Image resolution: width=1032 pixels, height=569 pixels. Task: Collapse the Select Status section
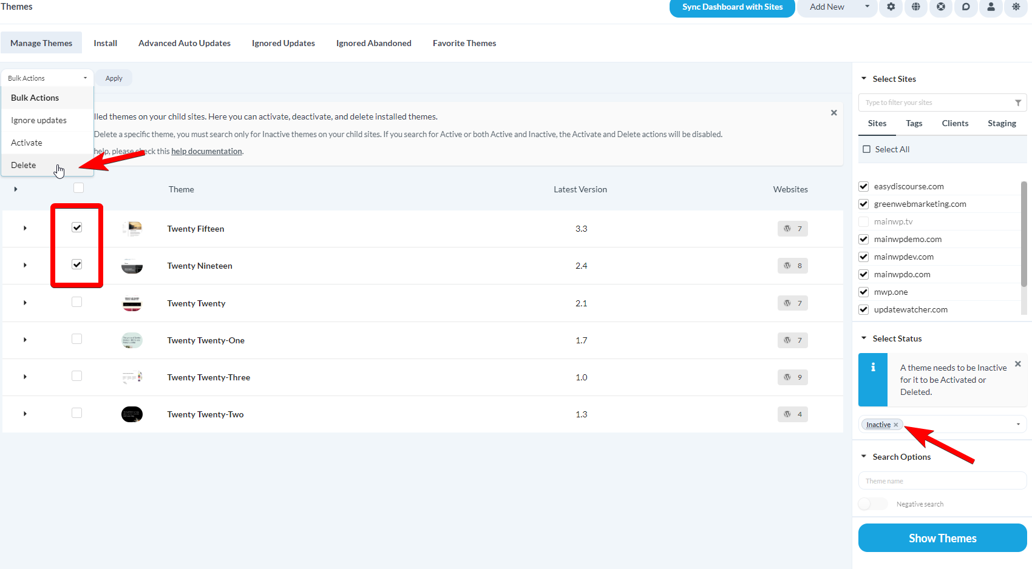click(x=864, y=338)
